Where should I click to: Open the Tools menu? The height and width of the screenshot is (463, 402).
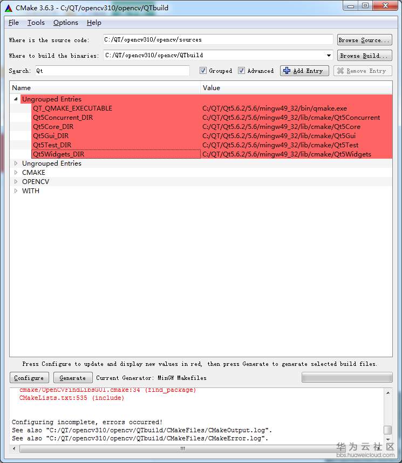tap(36, 23)
